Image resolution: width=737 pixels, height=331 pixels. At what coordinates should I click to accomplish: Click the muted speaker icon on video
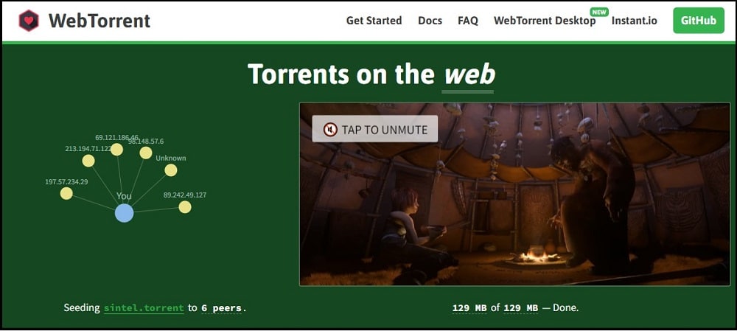tap(330, 129)
